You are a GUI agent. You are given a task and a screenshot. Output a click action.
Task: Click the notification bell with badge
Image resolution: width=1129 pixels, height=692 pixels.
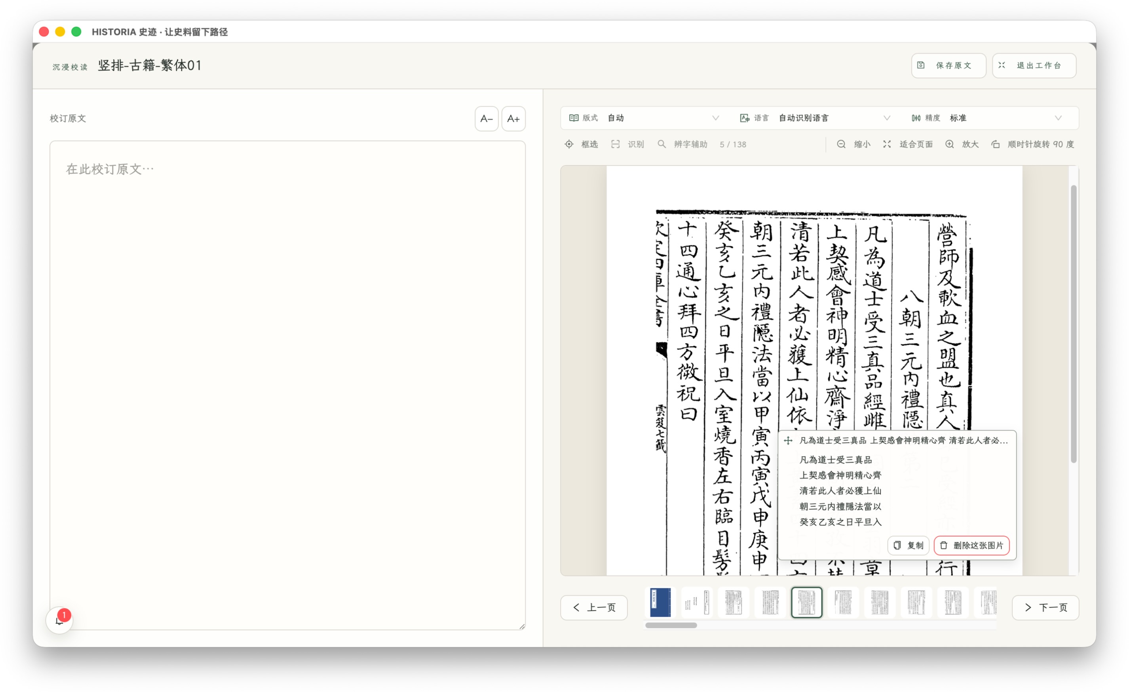point(59,620)
